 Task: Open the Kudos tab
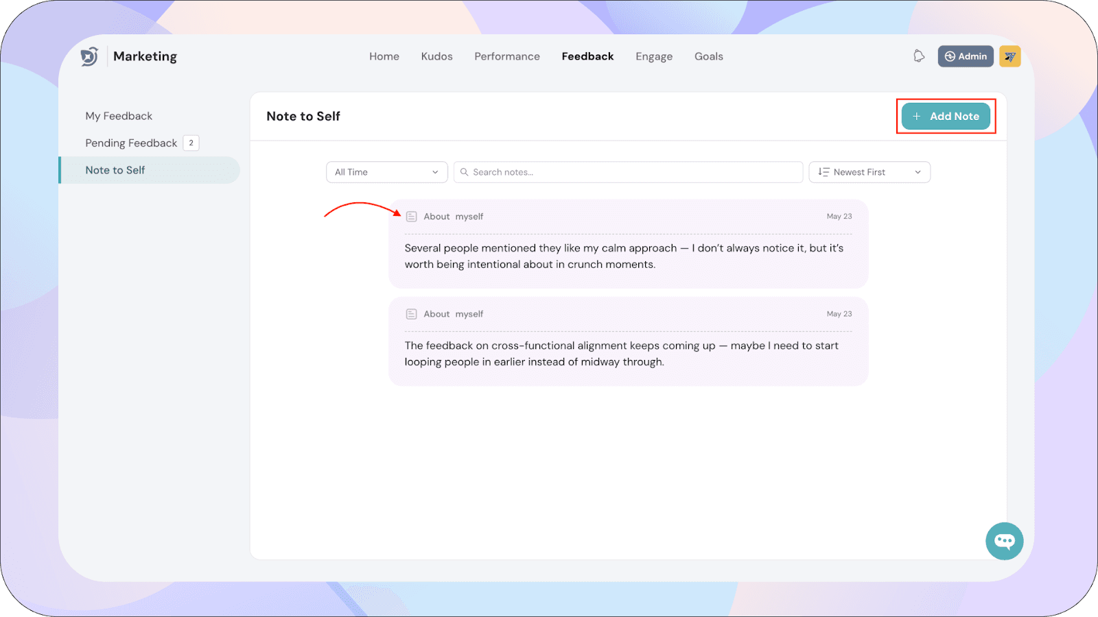tap(436, 56)
